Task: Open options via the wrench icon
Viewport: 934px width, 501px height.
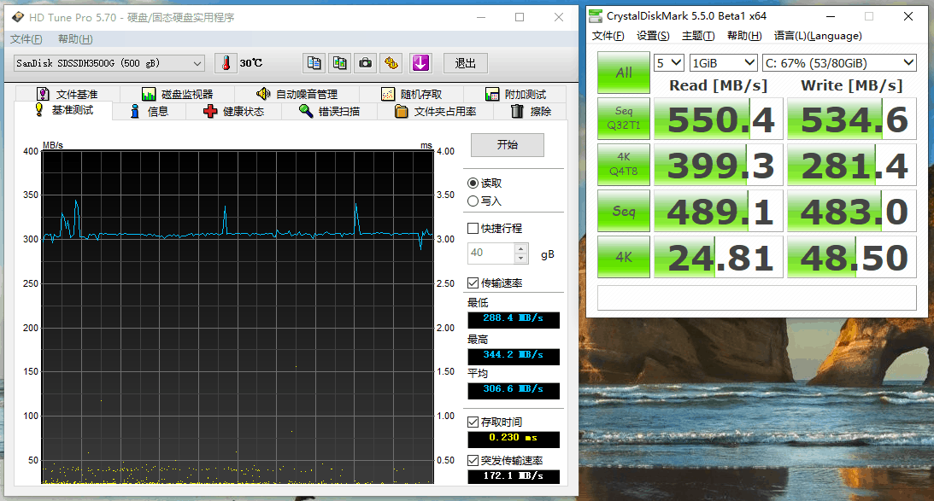Action: click(x=391, y=63)
